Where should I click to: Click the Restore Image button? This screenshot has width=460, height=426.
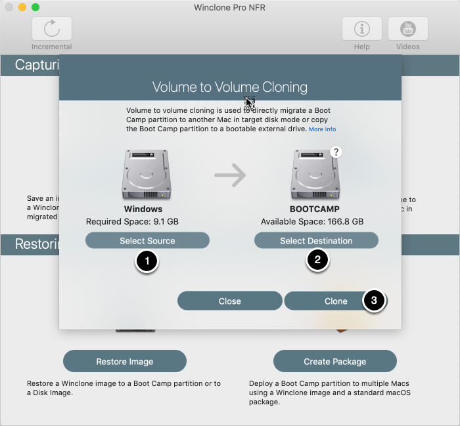coord(125,361)
